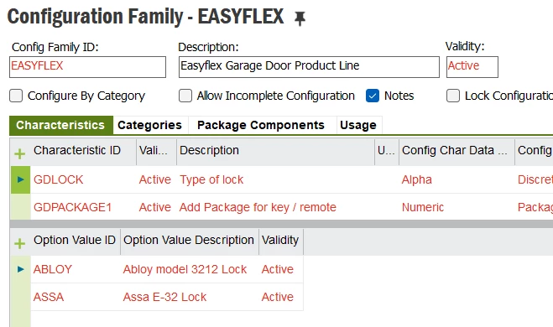
Task: Switch to the Categories tab
Action: coord(150,125)
